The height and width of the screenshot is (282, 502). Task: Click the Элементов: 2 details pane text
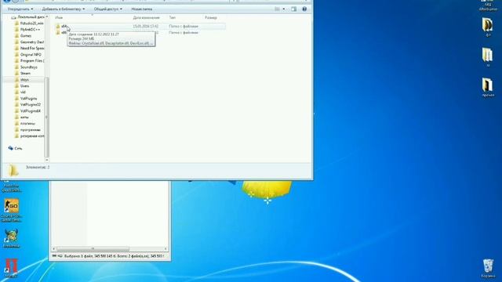[x=38, y=167]
